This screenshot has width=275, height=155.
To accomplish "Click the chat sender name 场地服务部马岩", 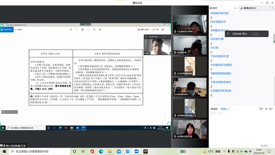I will [220, 13].
